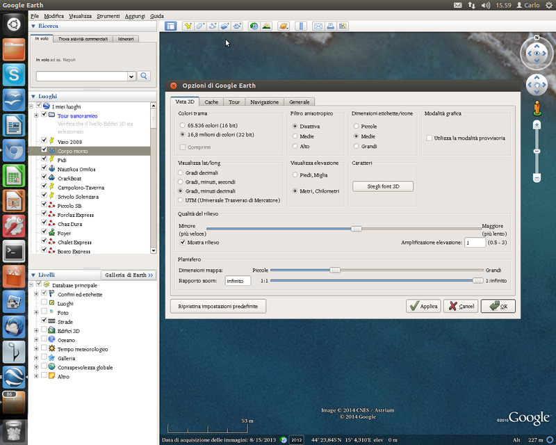The width and height of the screenshot is (556, 445).
Task: Show historical imagery with the clock icon
Action: click(x=254, y=26)
